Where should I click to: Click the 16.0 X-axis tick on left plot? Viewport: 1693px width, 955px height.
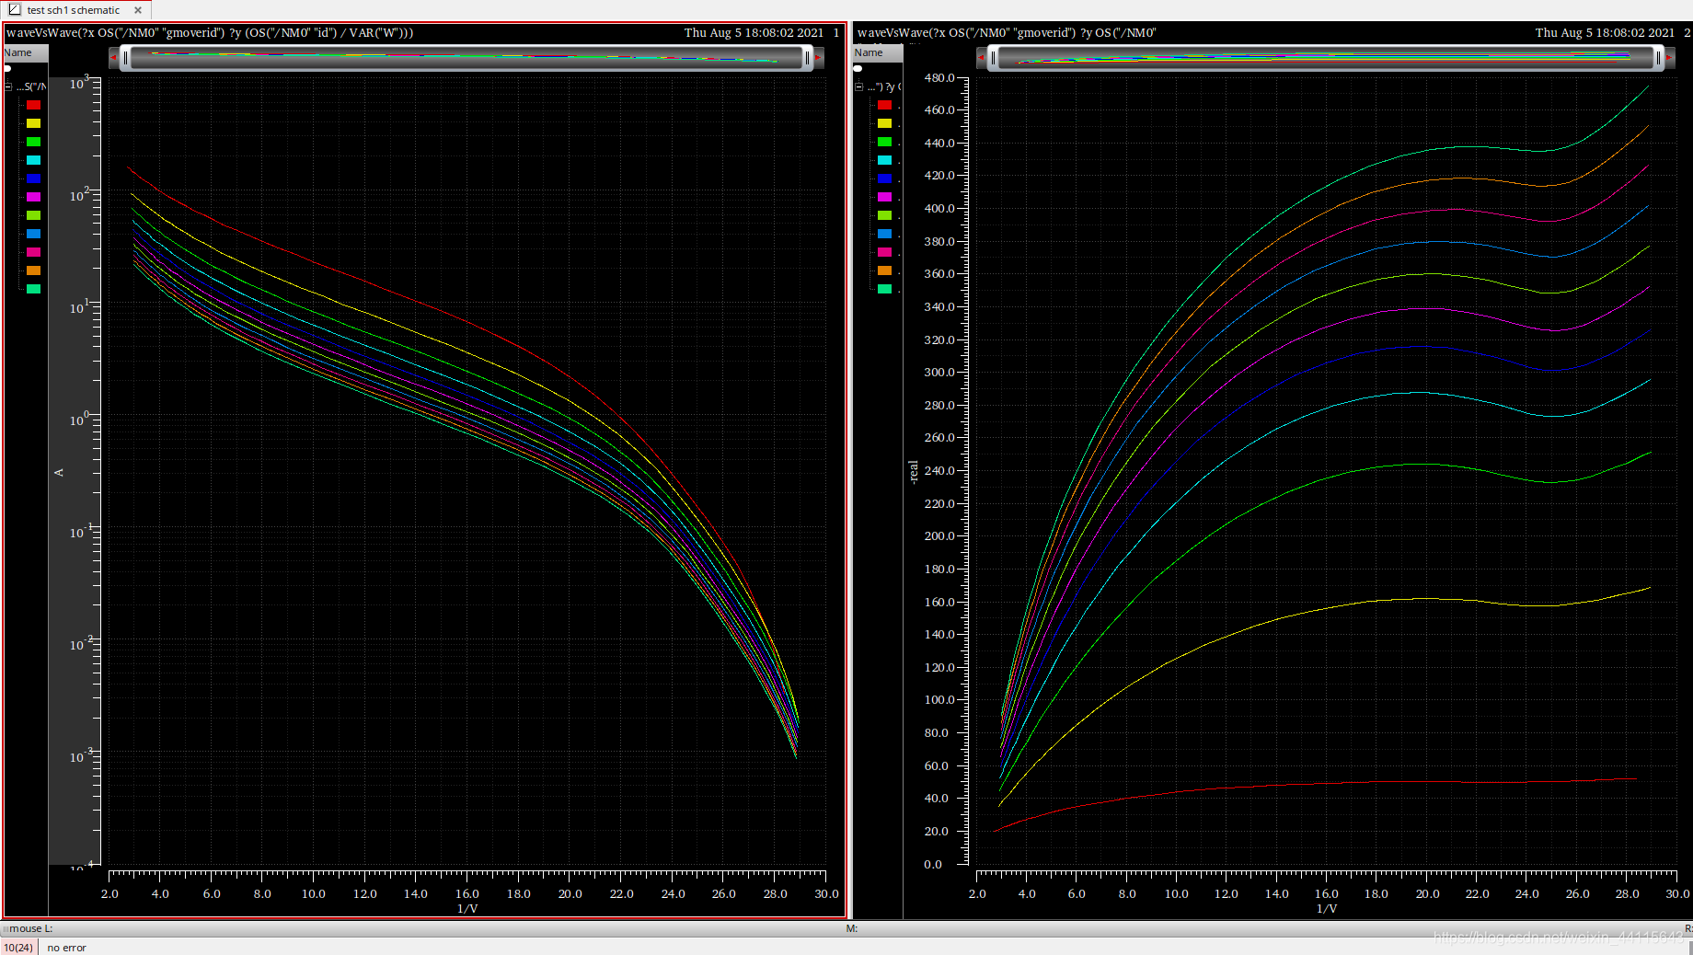(466, 893)
